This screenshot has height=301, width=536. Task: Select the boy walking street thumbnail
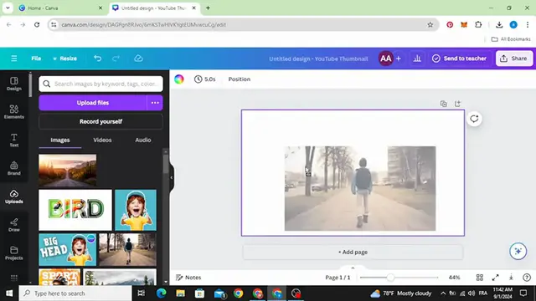click(127, 249)
